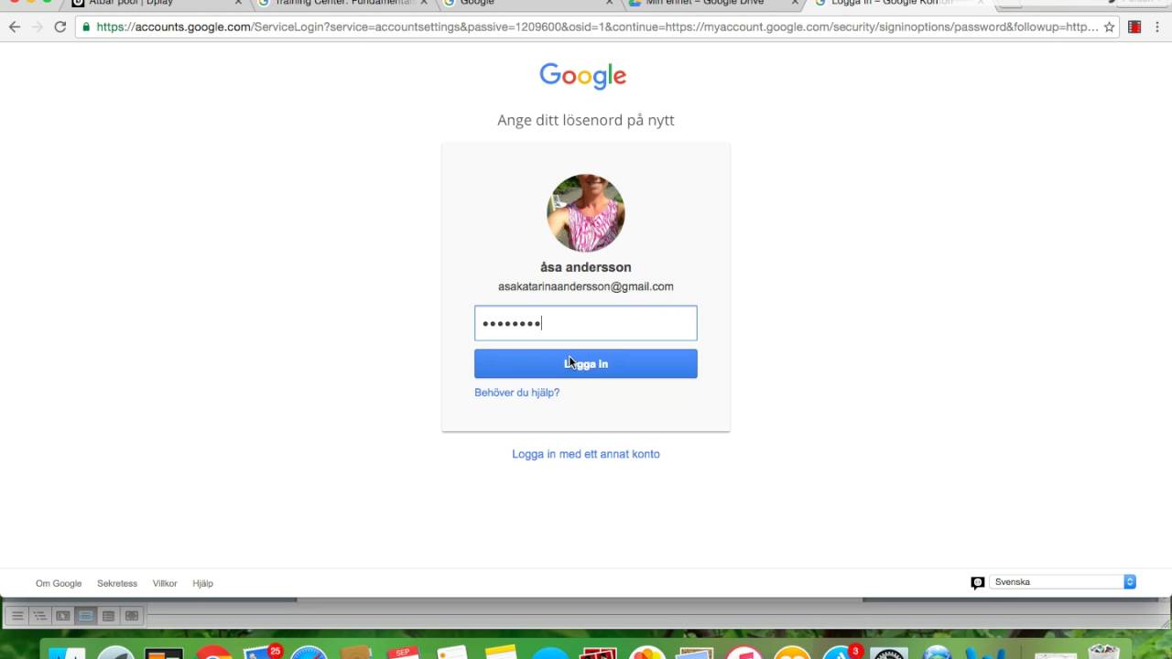Switch to the Dplay tab
This screenshot has height=659, width=1172.
click(151, 3)
